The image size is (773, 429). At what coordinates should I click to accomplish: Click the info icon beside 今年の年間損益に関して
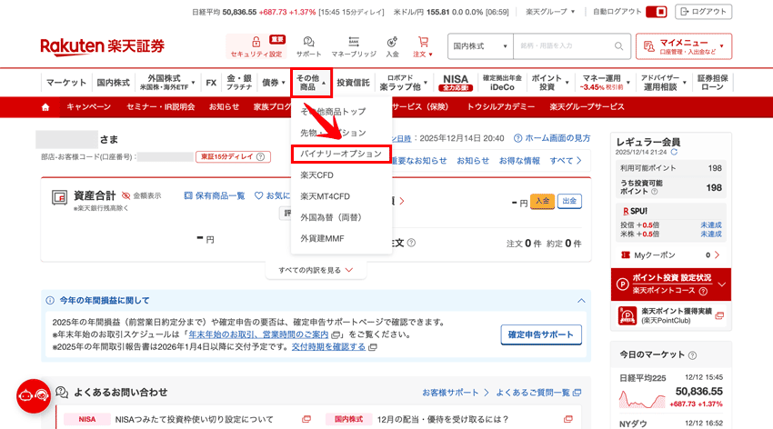click(50, 301)
